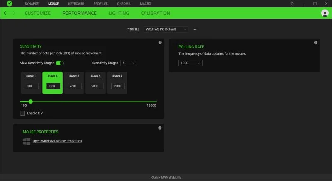Go forward with the right arrow
Viewport: 332px width, 181px height.
[x=14, y=13]
